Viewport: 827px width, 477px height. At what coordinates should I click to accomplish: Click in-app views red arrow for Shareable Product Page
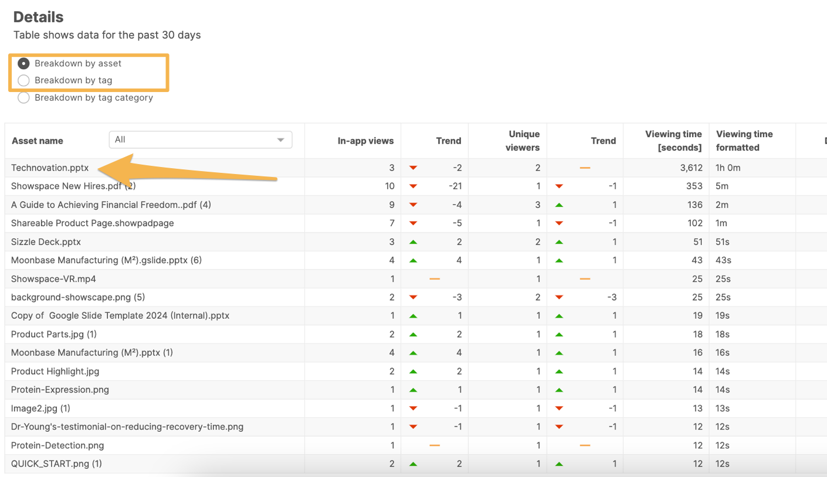click(413, 223)
